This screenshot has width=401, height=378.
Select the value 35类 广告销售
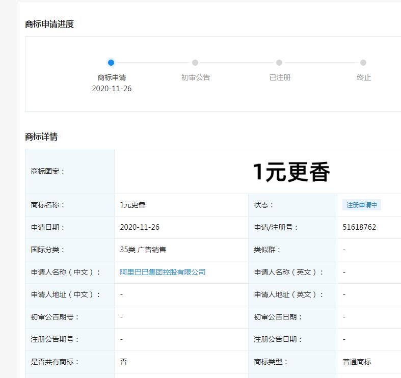143,249
